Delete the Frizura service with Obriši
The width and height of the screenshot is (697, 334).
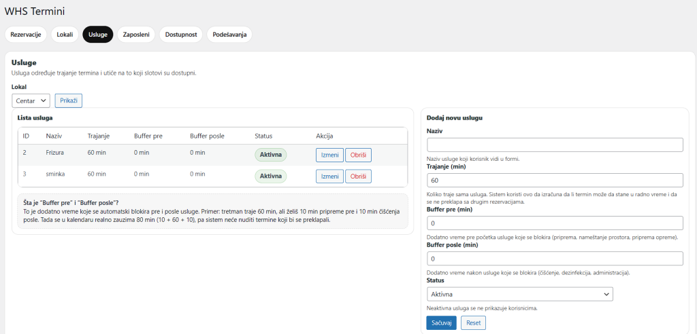click(x=358, y=155)
